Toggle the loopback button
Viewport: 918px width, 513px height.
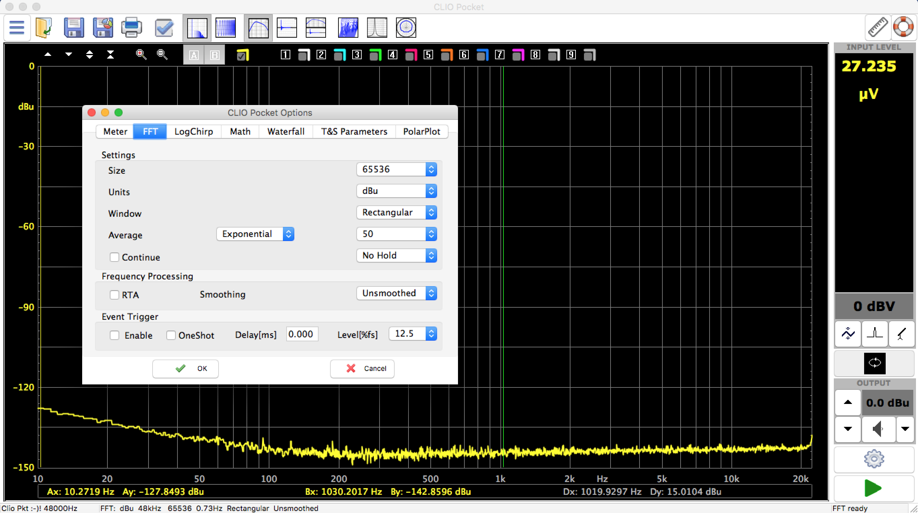875,363
